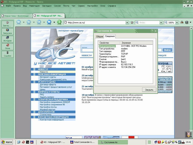Viewport: 193px width, 145px height.
Task: Switch to the Новая тема browser tab
Action: tap(16, 15)
